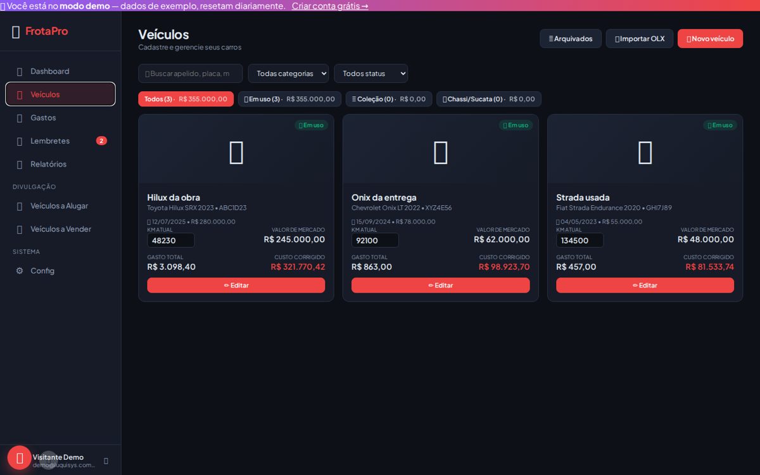
Task: Click the custo corrigido value R$ 321.770,42
Action: pos(298,267)
